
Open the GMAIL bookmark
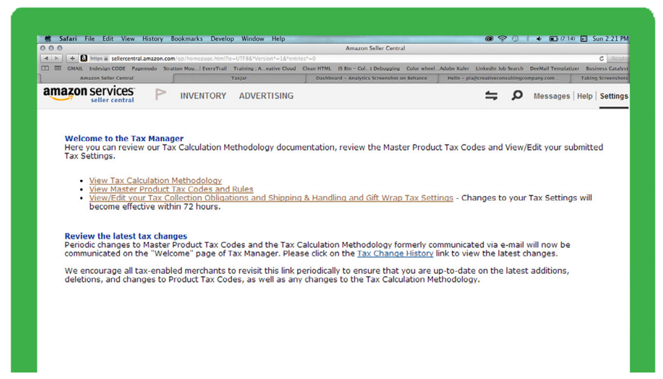click(75, 68)
